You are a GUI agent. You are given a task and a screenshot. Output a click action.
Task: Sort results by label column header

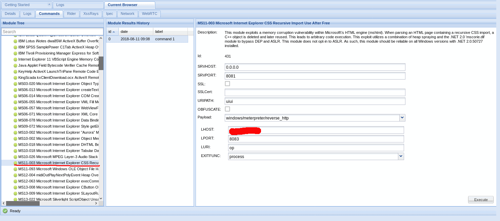tap(171, 31)
